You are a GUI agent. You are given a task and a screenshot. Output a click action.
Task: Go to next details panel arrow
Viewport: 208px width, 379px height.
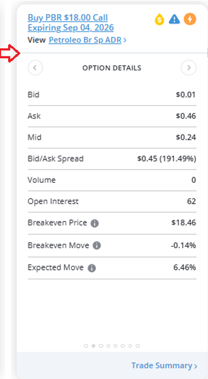189,68
